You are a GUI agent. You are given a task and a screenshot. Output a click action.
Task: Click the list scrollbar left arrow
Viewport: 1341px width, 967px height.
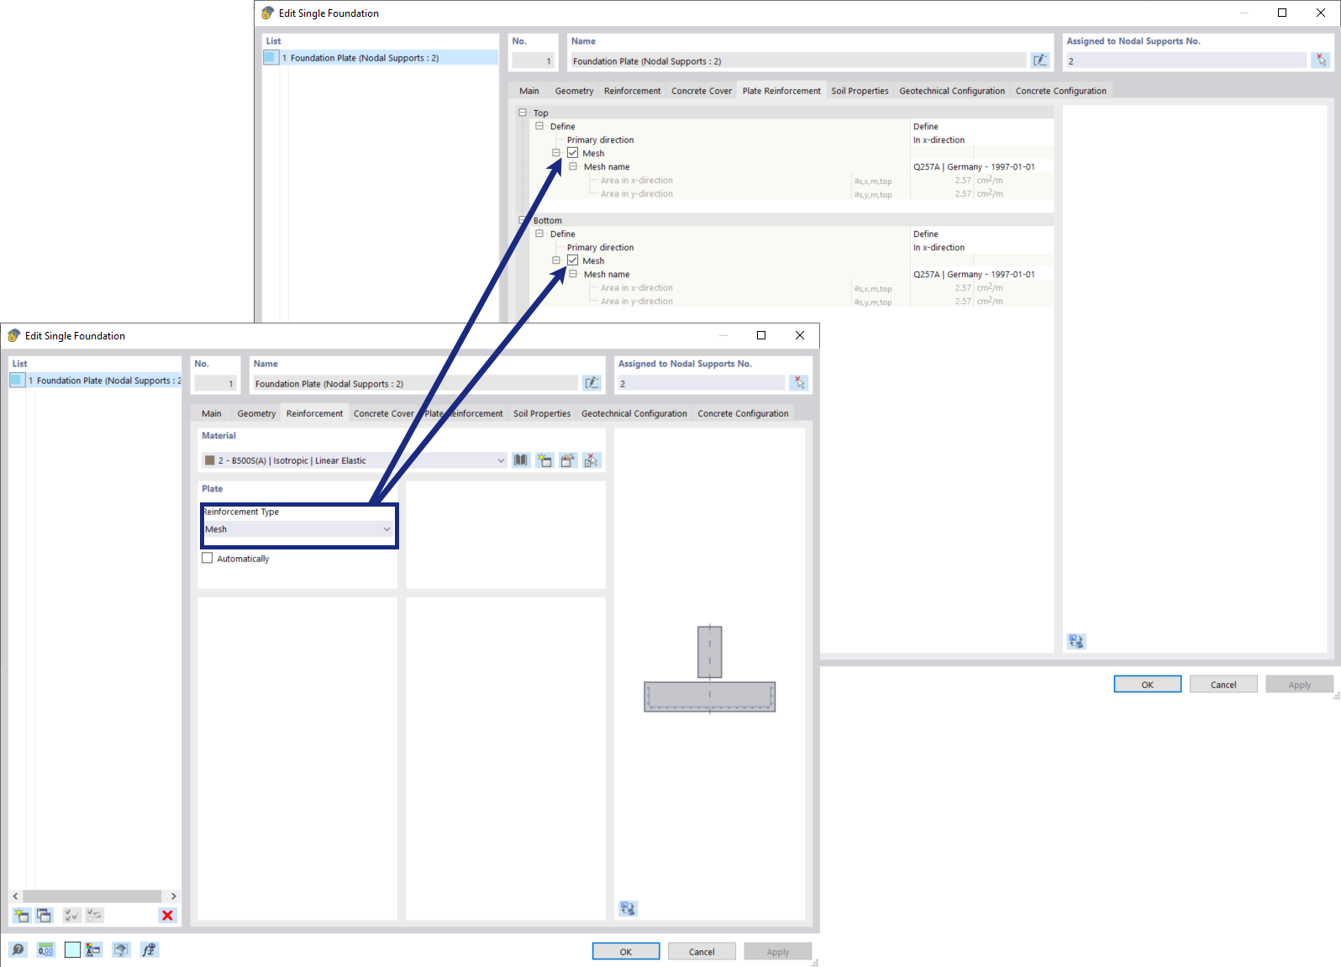click(15, 896)
